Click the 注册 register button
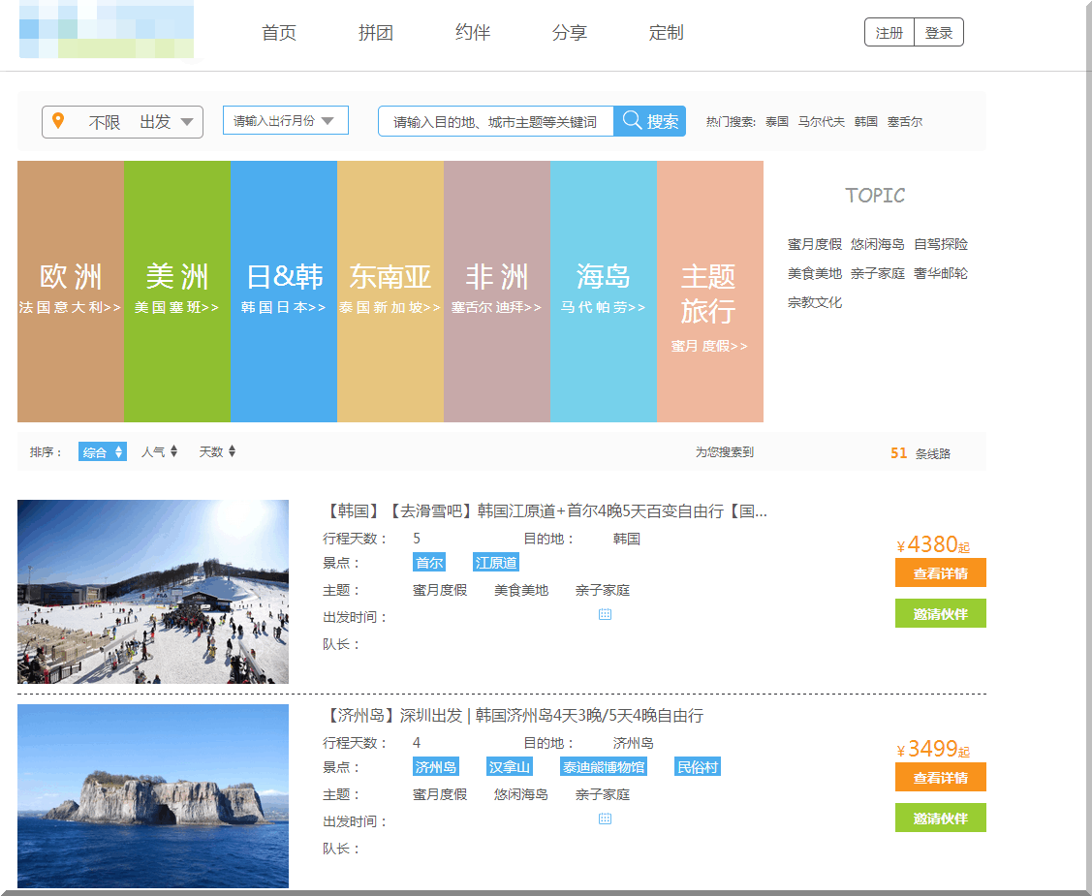The image size is (1092, 896). pyautogui.click(x=889, y=31)
